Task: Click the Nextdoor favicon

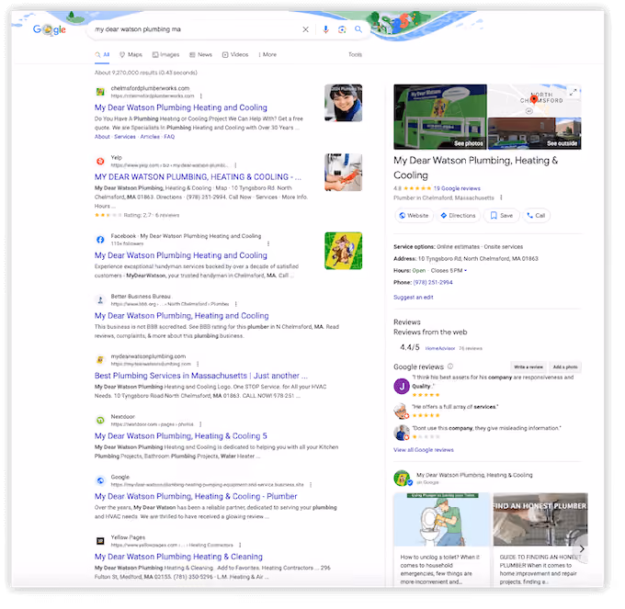Action: pos(100,420)
